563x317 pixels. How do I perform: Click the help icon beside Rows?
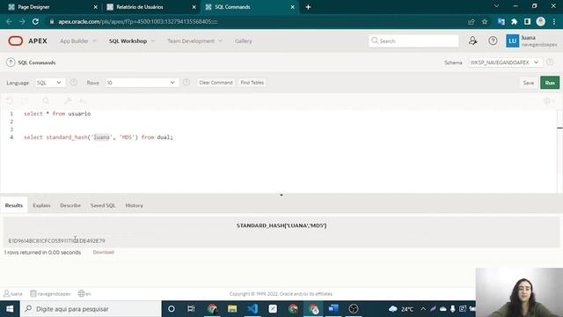186,82
